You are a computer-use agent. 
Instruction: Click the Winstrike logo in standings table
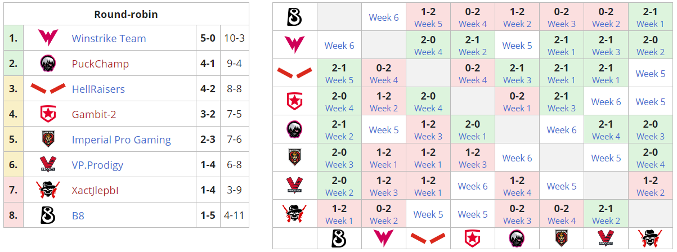[x=48, y=38]
